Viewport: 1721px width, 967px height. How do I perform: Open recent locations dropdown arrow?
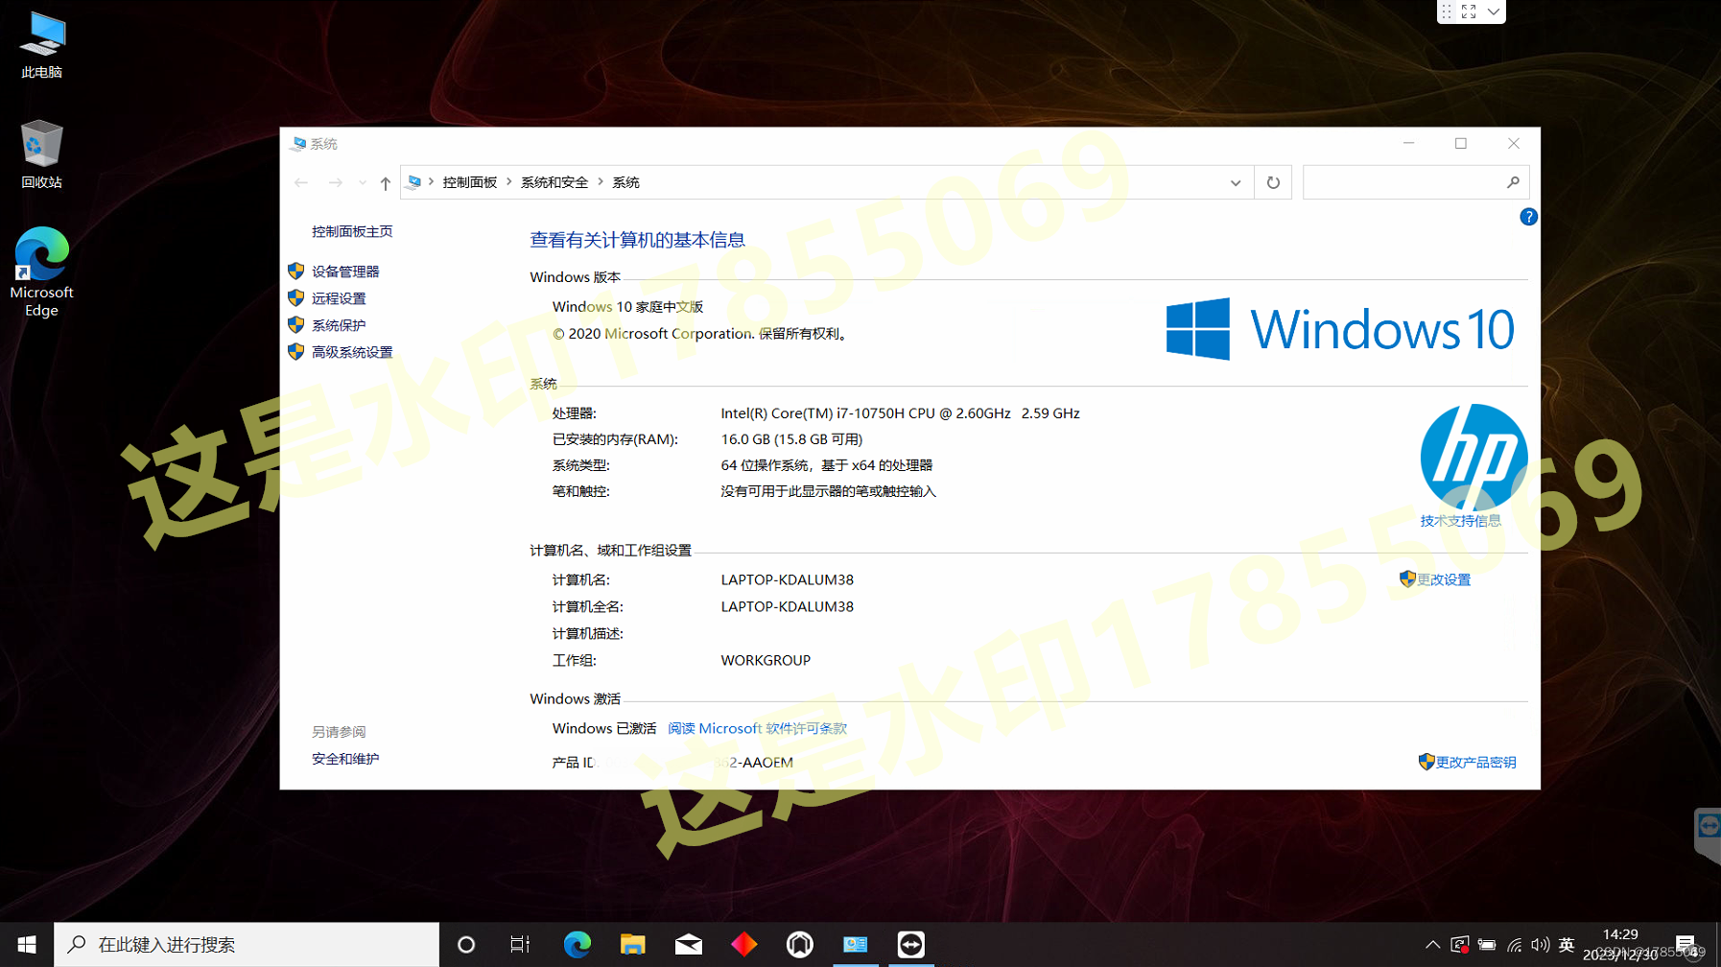coord(362,182)
